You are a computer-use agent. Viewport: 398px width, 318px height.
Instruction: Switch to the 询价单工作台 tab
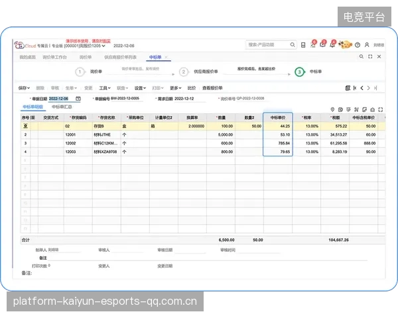(x=54, y=57)
